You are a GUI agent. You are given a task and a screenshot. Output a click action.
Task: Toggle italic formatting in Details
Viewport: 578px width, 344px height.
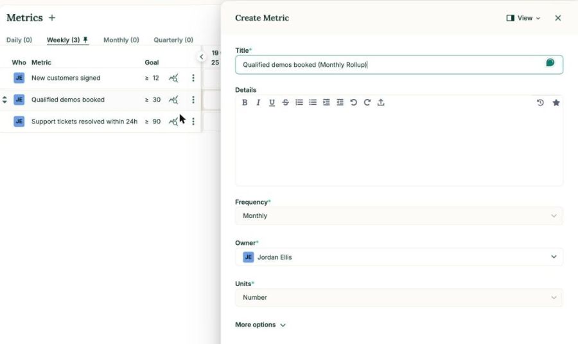tap(258, 103)
